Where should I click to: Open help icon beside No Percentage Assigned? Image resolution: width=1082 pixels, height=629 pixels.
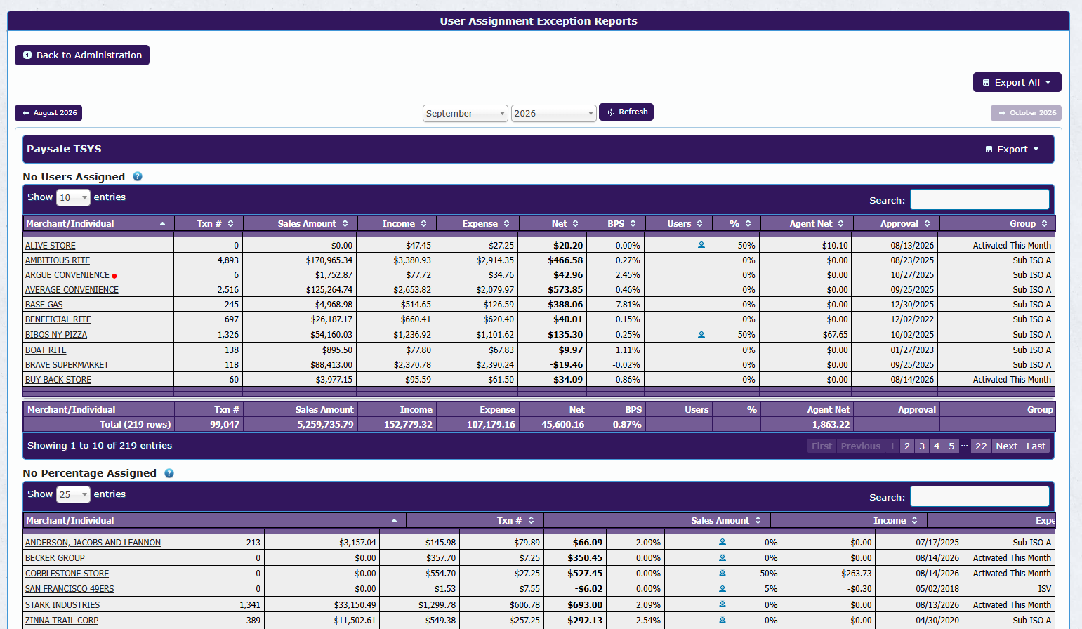point(169,473)
